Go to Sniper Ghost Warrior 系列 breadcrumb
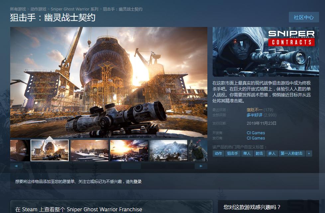Viewport: 325px width, 213px height. (74, 9)
